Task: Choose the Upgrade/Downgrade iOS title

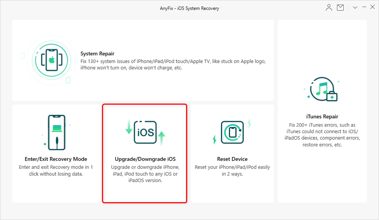Action: pos(145,159)
